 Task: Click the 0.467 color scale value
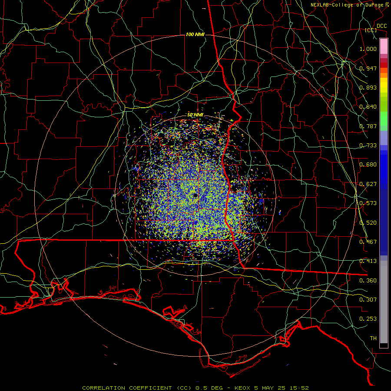[x=368, y=242]
